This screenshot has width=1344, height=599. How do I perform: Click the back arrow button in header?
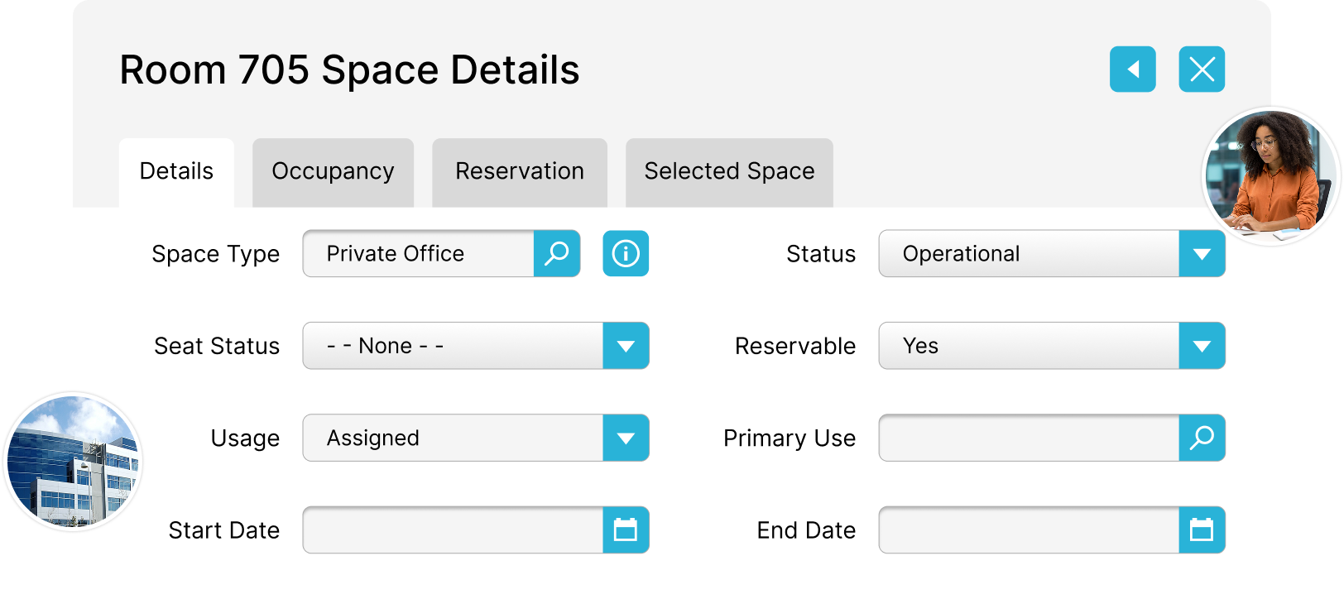click(x=1132, y=69)
